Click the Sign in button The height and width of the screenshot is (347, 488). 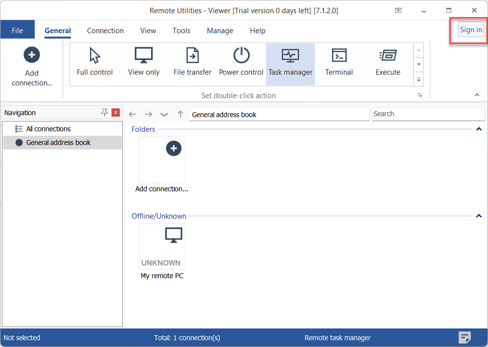click(470, 30)
